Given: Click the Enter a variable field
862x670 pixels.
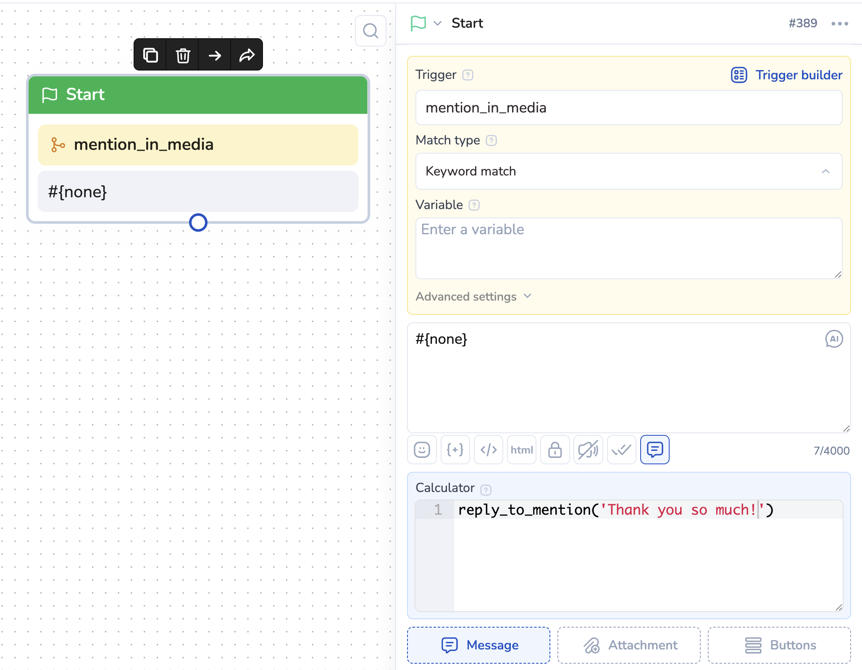Looking at the screenshot, I should tap(628, 248).
